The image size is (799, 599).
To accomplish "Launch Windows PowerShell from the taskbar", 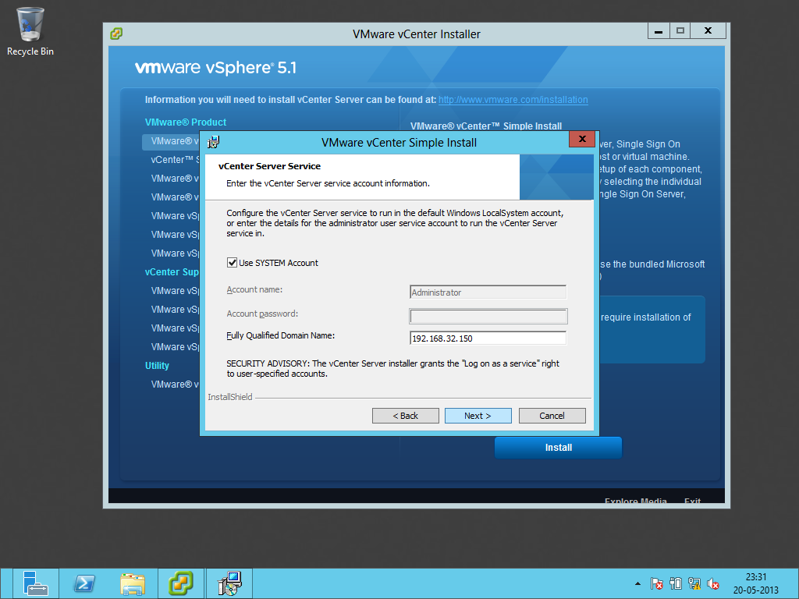I will (x=84, y=583).
